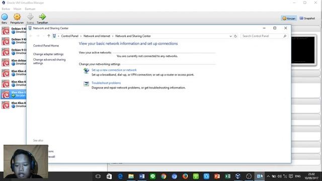Select the first Debian 9 VM in list
The height and width of the screenshot is (181, 322).
(14, 30)
